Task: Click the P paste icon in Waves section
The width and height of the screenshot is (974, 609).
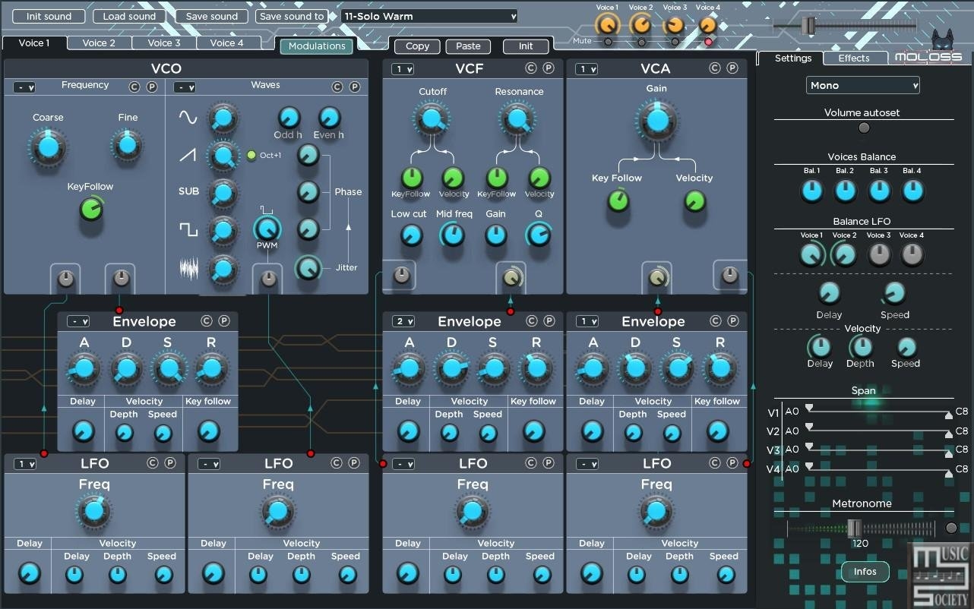Action: point(355,87)
